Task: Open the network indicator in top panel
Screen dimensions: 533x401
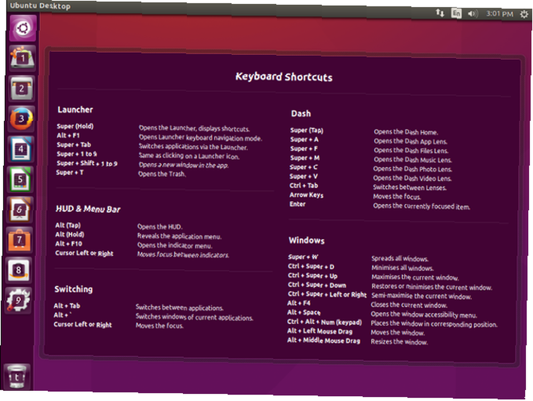Action: (x=440, y=13)
